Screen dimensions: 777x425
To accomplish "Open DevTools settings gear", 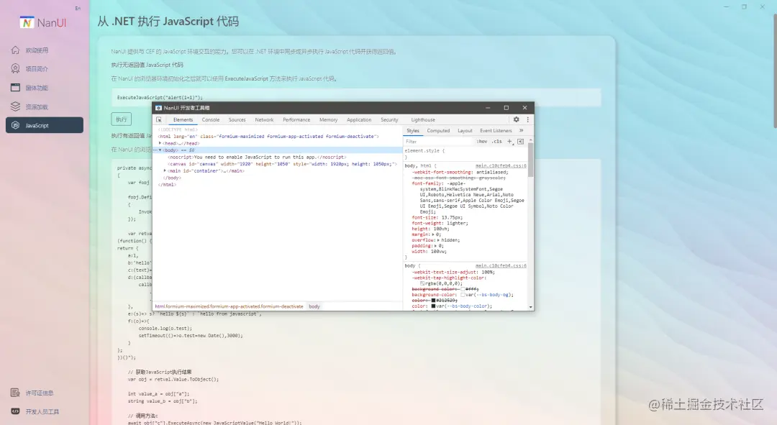I will 517,119.
